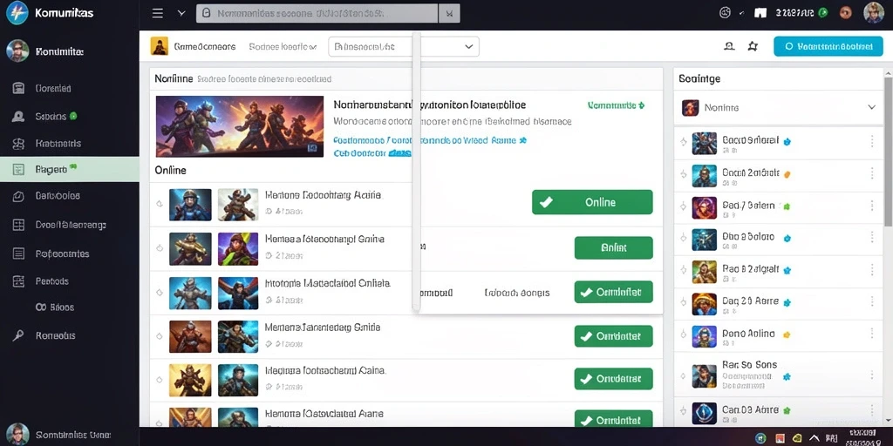Viewport: 893px width, 446px height.
Task: Click the blue button in the top right header
Action: pyautogui.click(x=827, y=47)
